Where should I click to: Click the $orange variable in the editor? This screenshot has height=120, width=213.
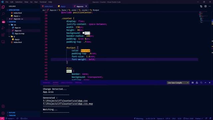[x=85, y=51]
